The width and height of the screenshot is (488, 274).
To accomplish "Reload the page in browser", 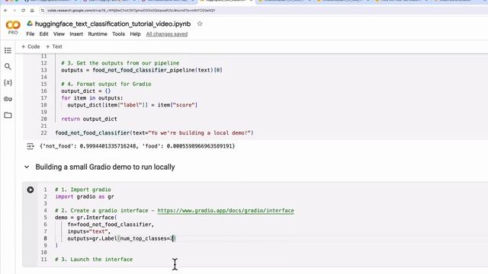I will click(23, 10).
